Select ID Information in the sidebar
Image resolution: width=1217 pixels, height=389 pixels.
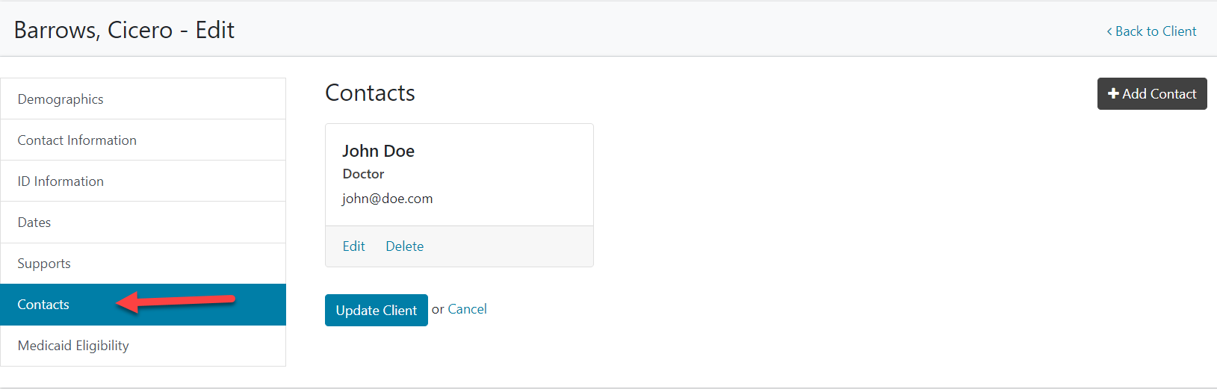(x=61, y=181)
